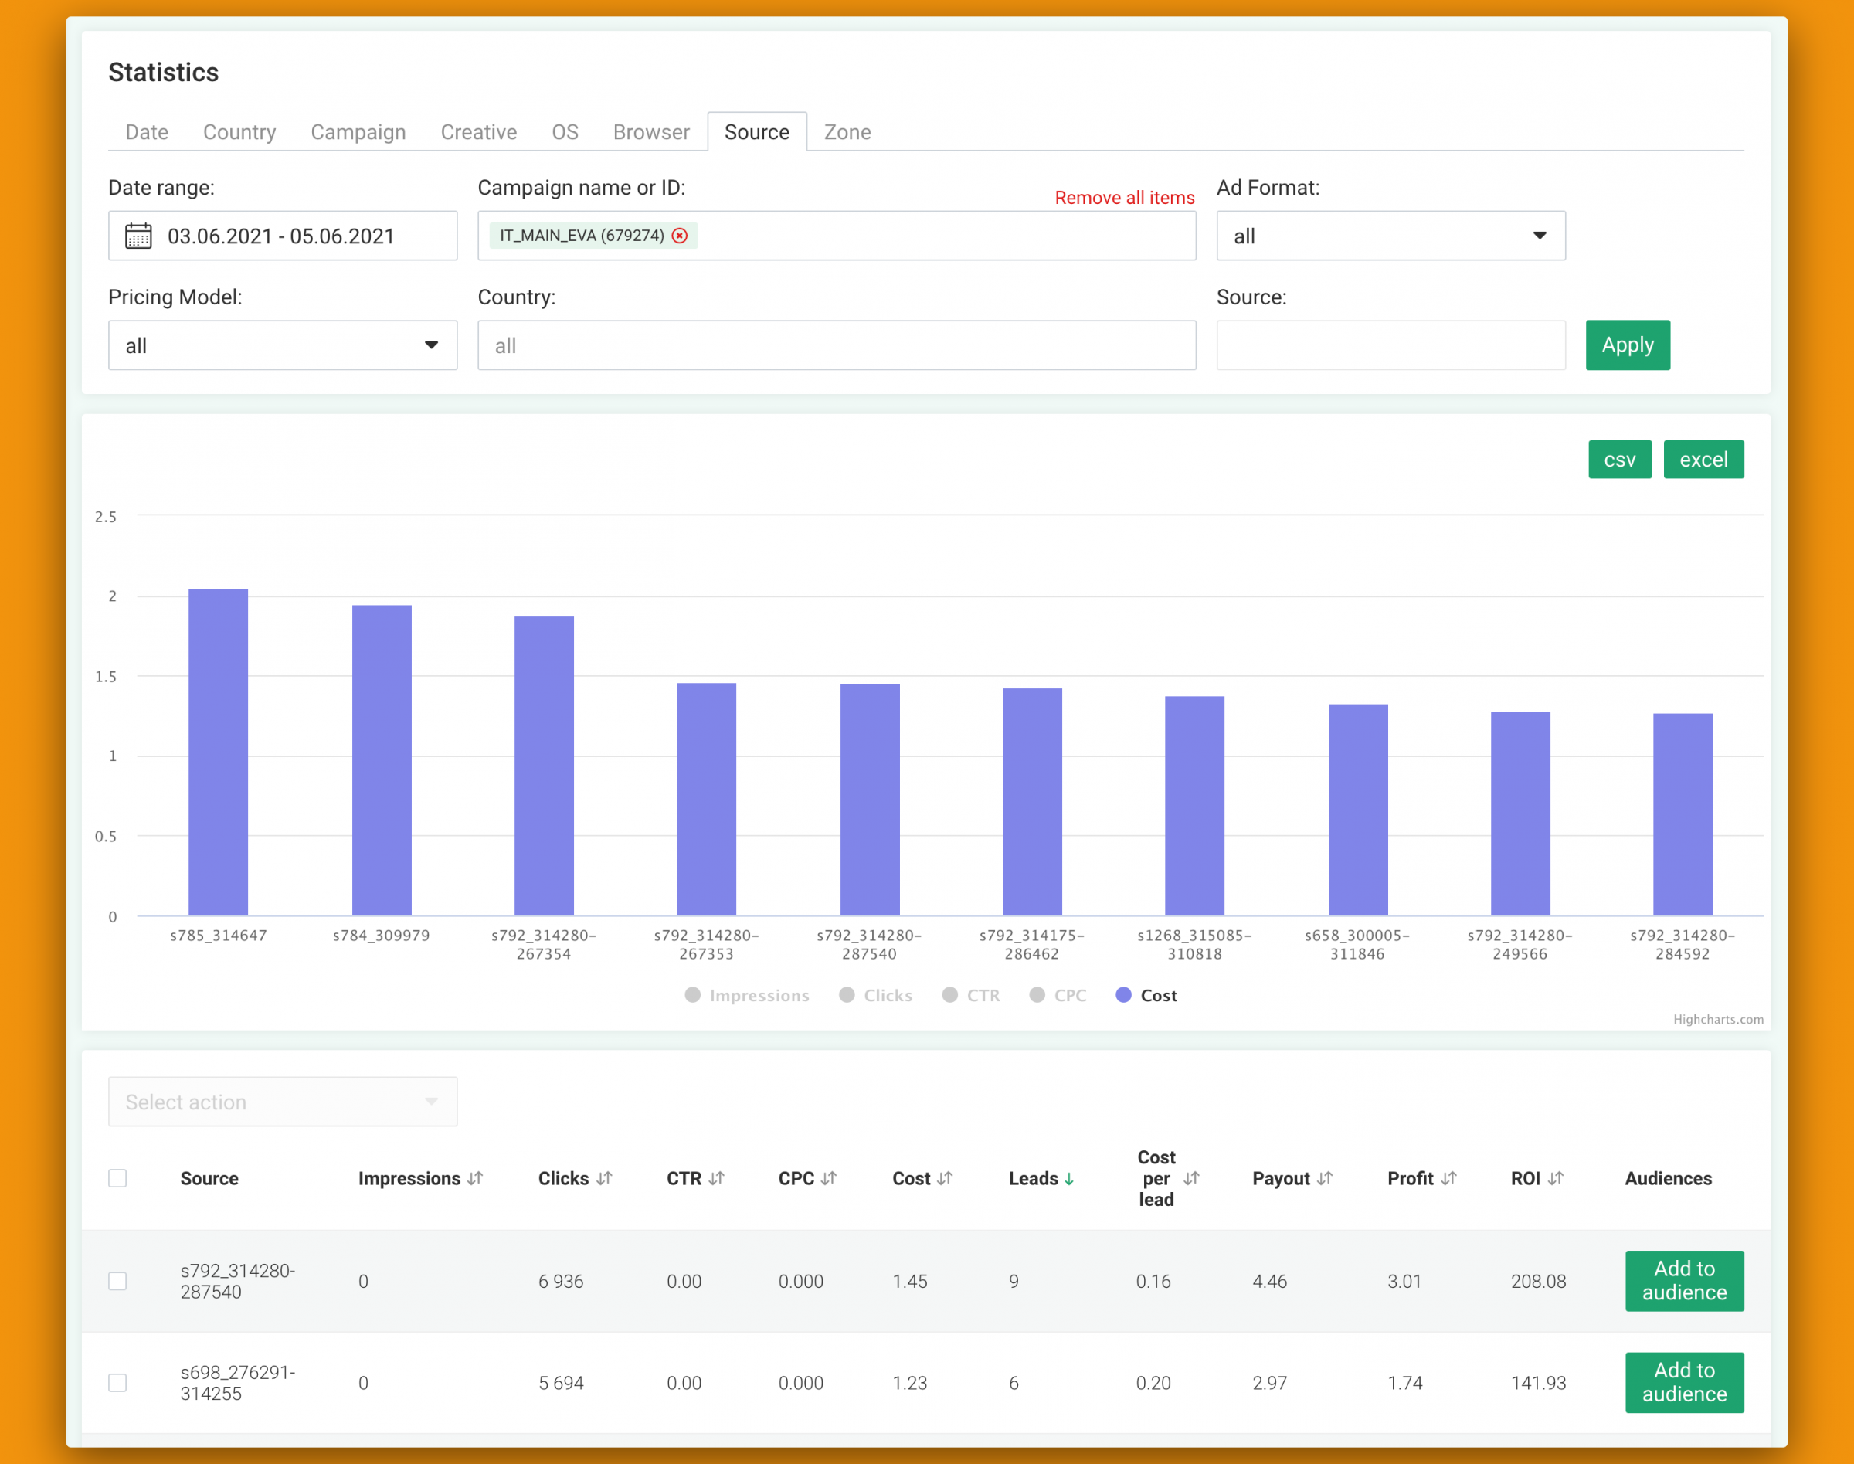Expand the Select action dropdown
1854x1464 pixels.
(x=283, y=1102)
